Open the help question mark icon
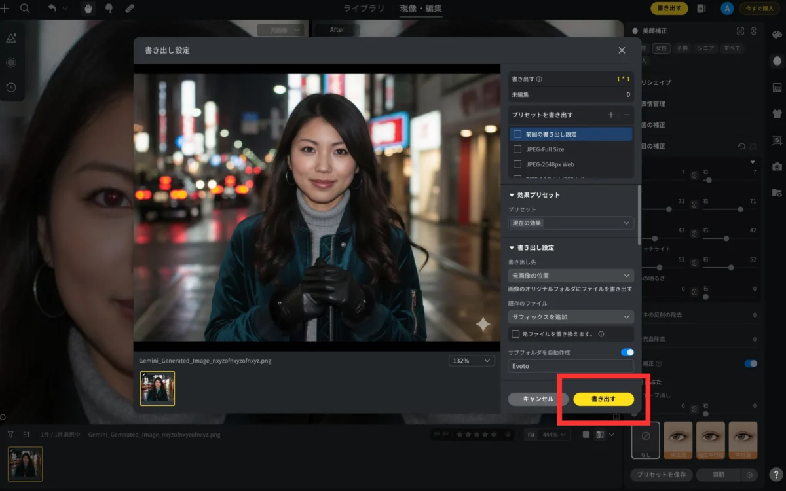 tap(775, 475)
